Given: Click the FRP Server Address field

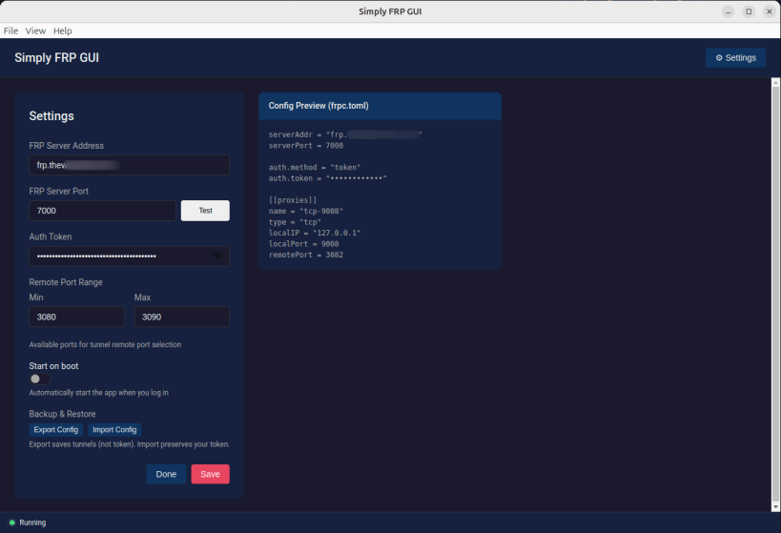Looking at the screenshot, I should (x=129, y=165).
